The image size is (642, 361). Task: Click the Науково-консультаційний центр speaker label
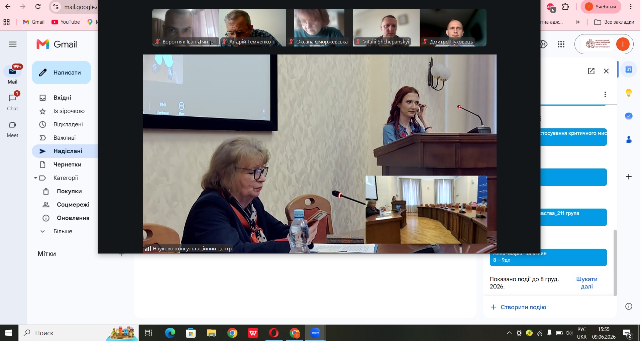188,249
